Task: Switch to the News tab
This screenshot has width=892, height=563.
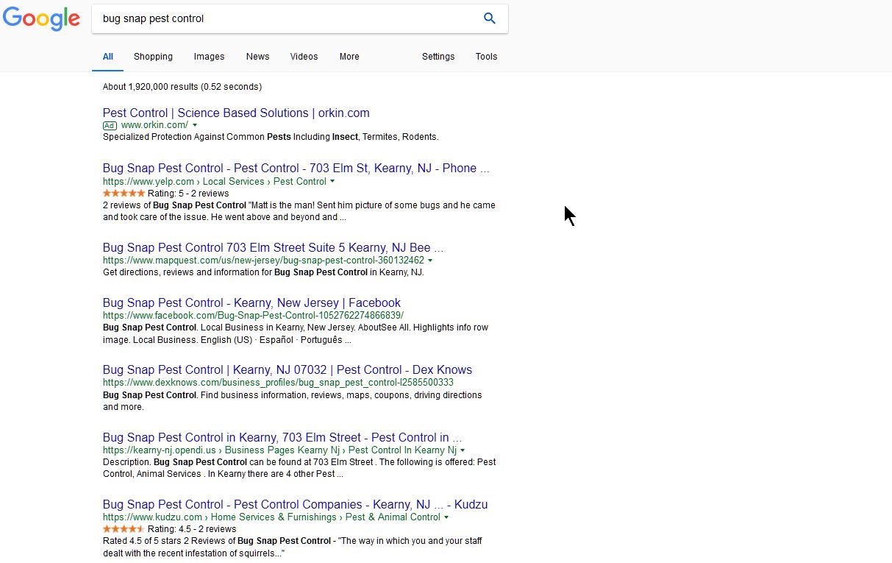Action: coord(257,57)
